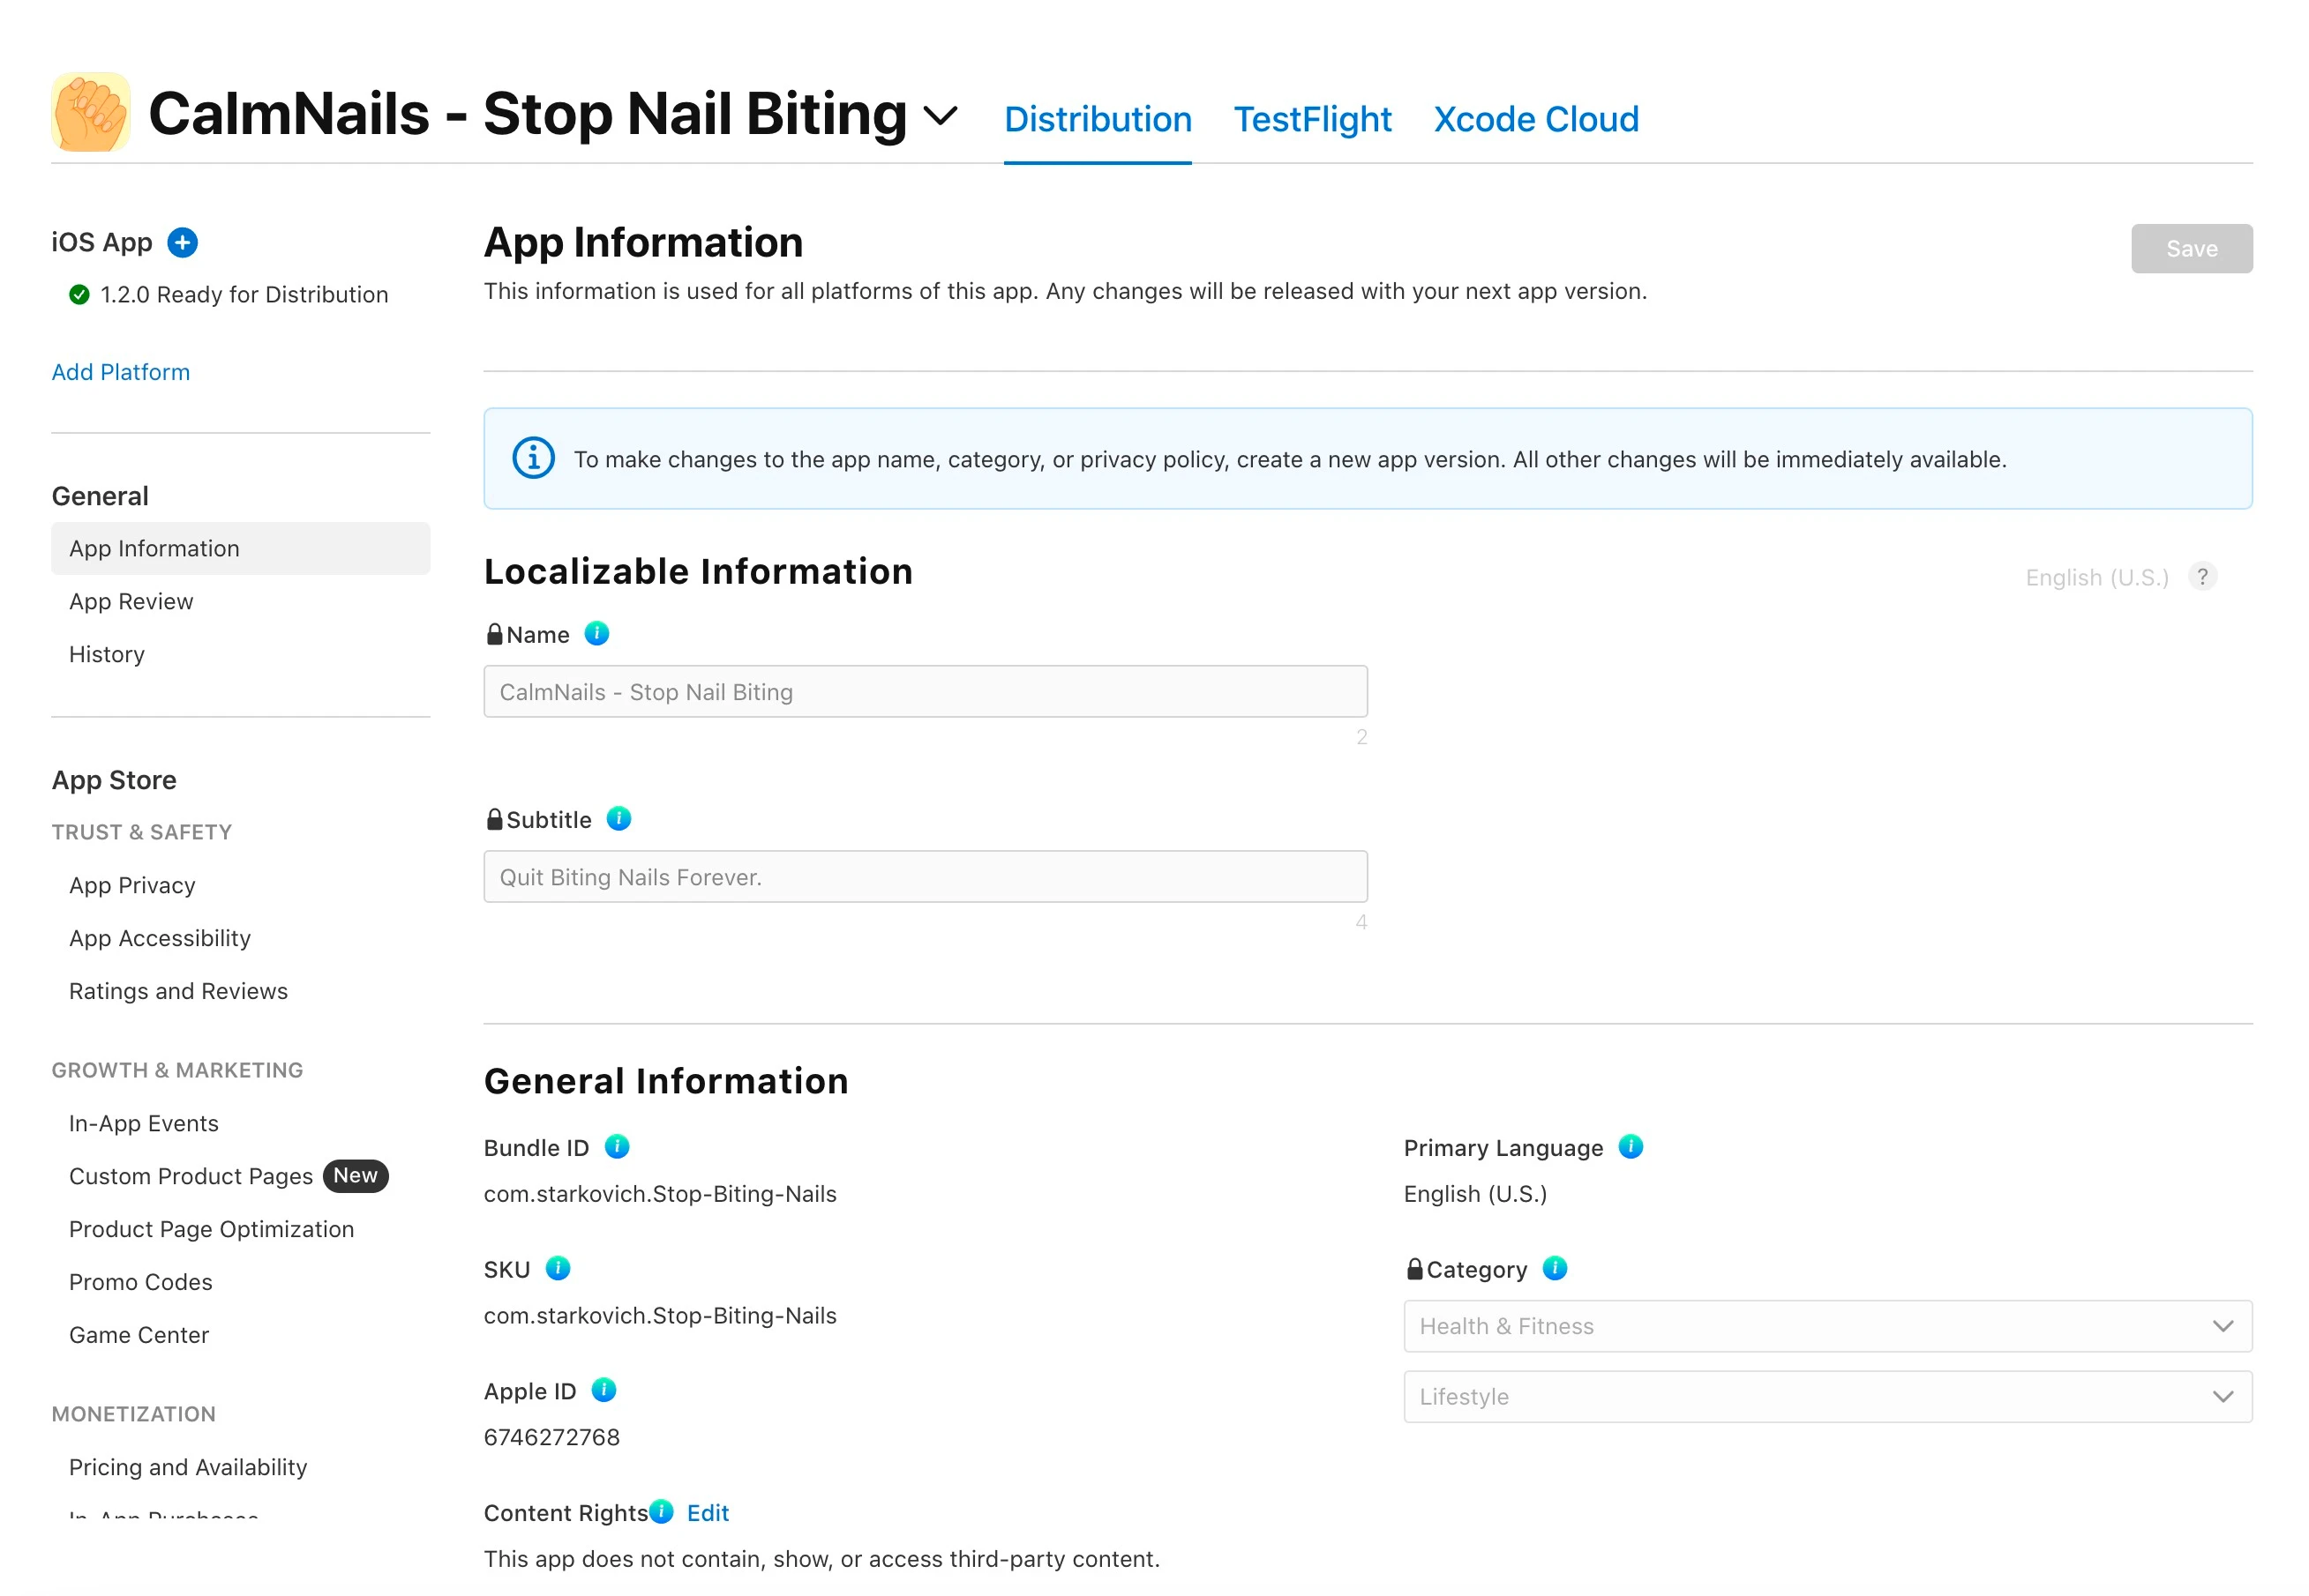Click the Save button
The width and height of the screenshot is (2309, 1596).
click(2191, 248)
